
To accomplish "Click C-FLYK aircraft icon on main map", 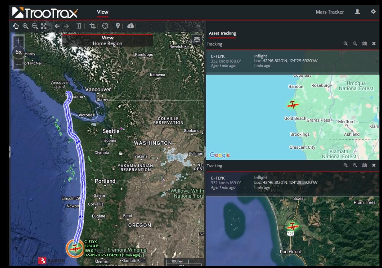I will pos(75,248).
